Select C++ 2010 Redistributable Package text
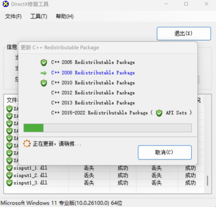The image size is (216, 207). 93,83
